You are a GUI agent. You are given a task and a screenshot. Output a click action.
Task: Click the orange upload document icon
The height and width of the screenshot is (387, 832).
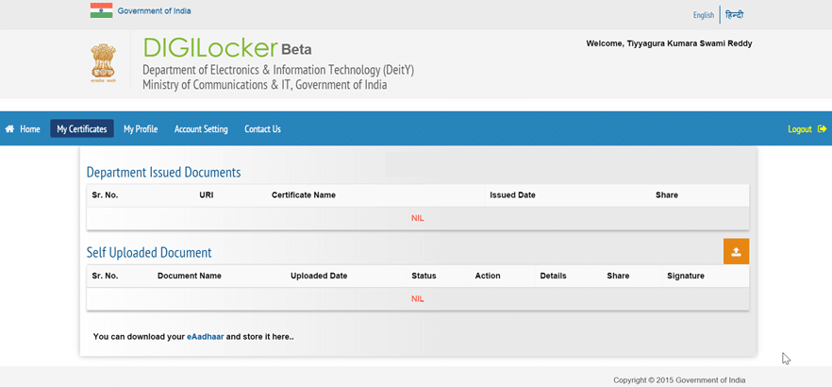tap(736, 251)
